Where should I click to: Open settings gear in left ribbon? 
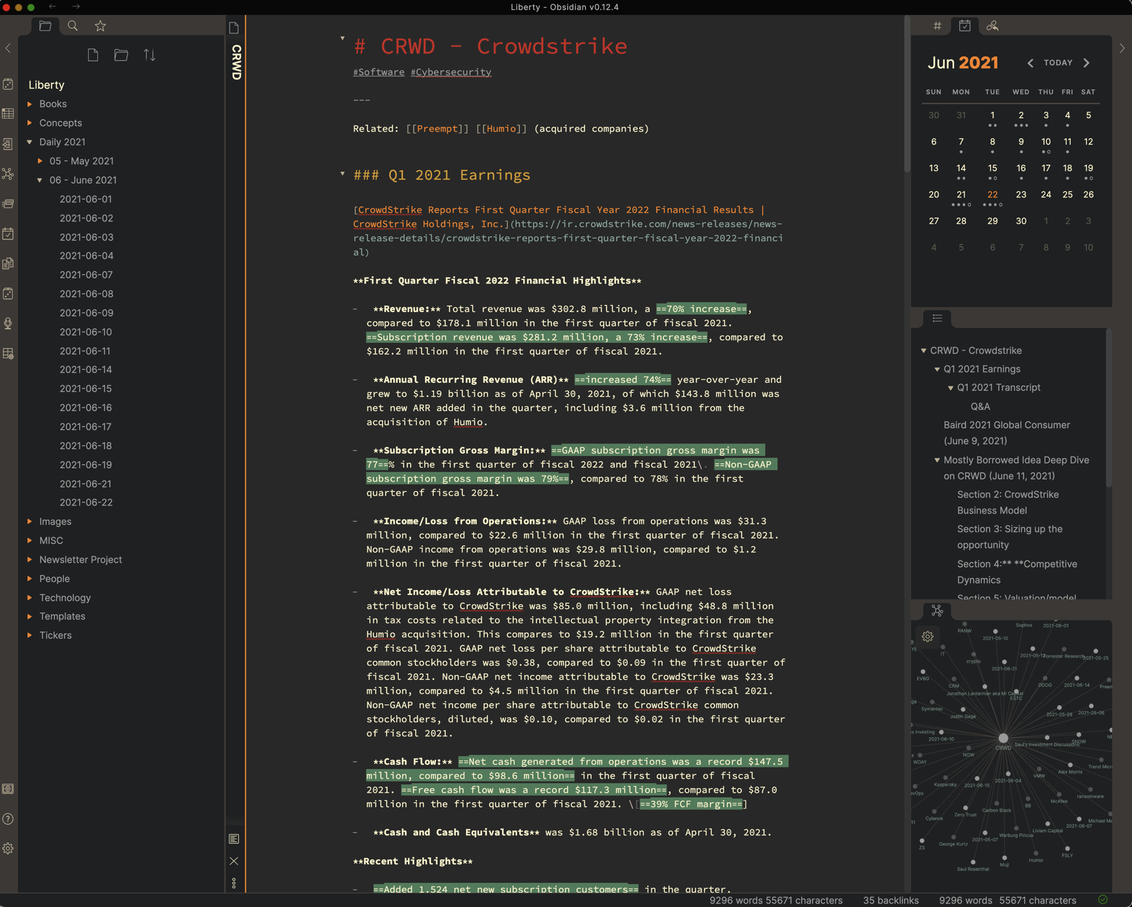[x=8, y=849]
